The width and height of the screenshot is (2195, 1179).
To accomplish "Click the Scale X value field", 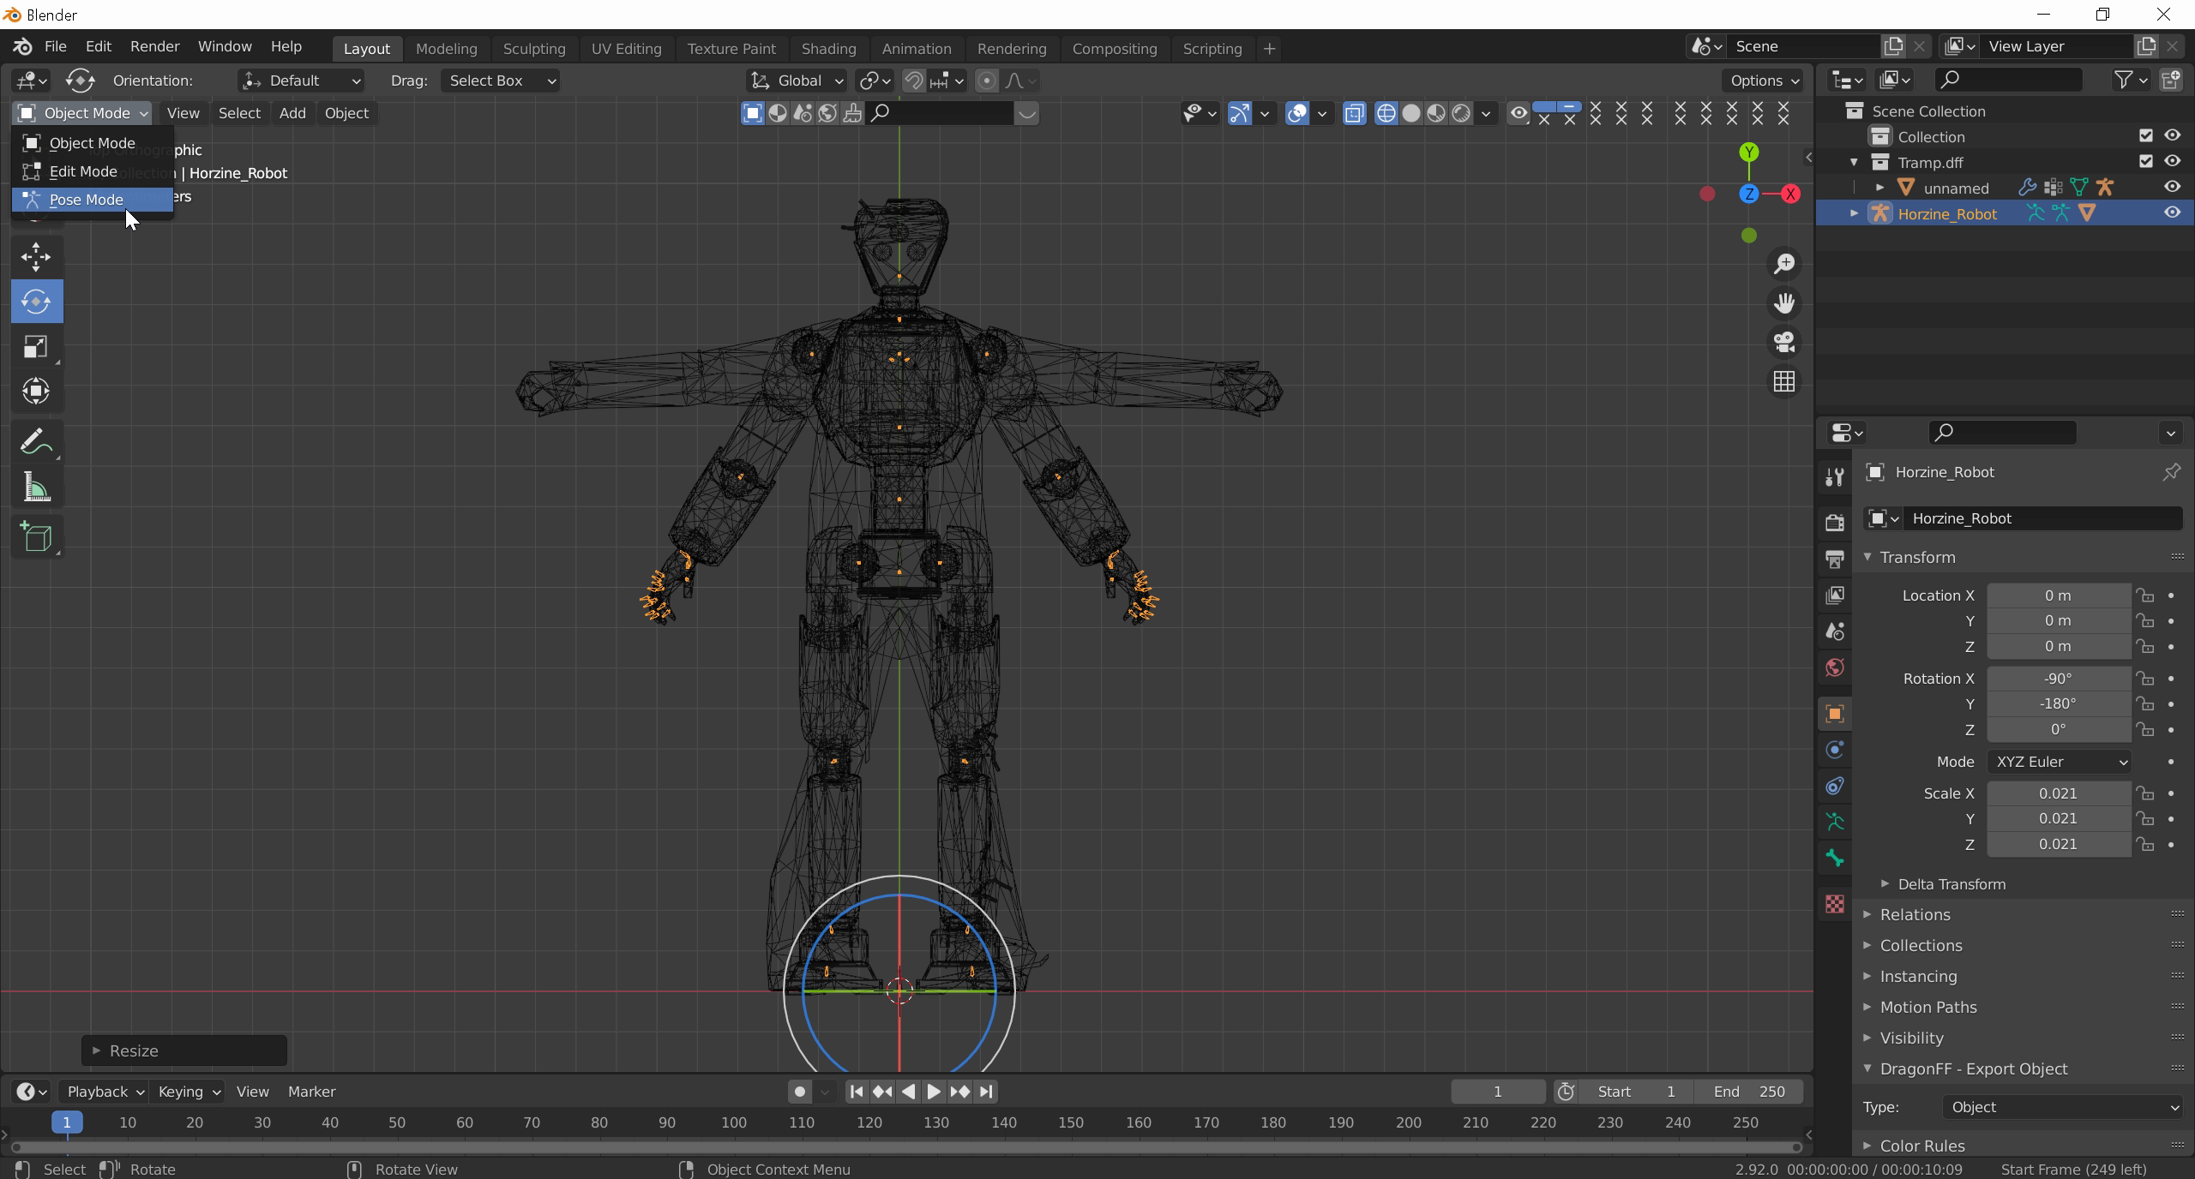I will [x=2058, y=793].
